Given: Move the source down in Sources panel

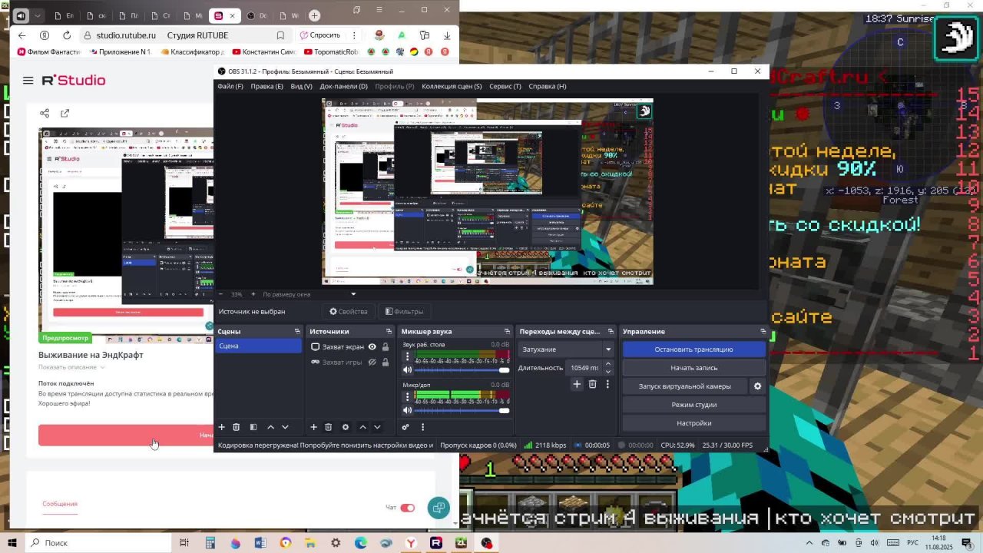Looking at the screenshot, I should [377, 427].
